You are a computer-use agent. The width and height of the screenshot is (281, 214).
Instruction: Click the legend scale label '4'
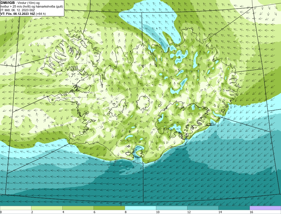(x=63, y=212)
